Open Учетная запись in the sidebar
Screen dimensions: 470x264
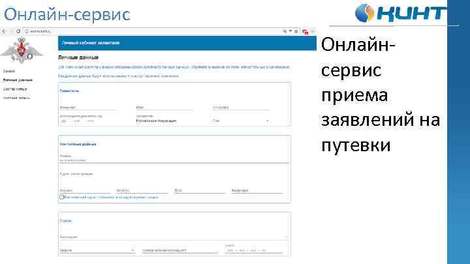(16, 98)
